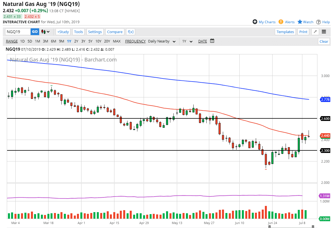Expand the Daily Nearby frequency dropdown

tap(162, 41)
